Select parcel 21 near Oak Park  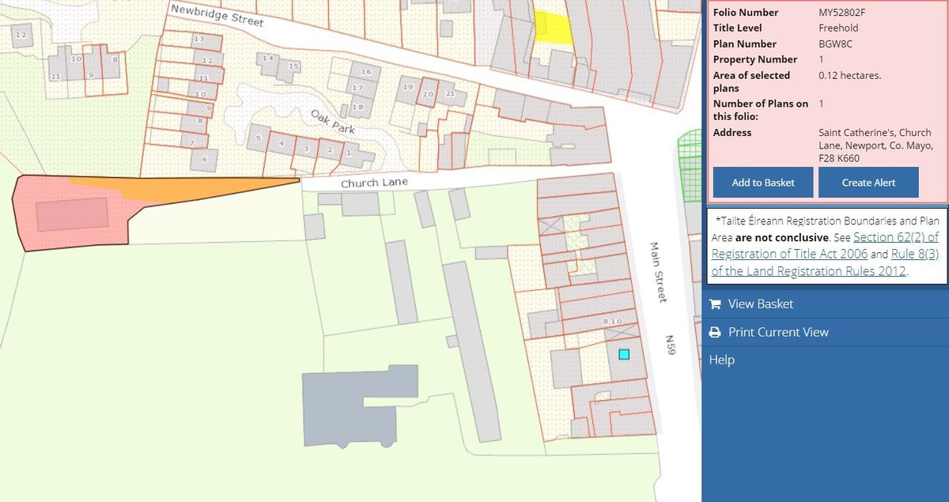(448, 92)
